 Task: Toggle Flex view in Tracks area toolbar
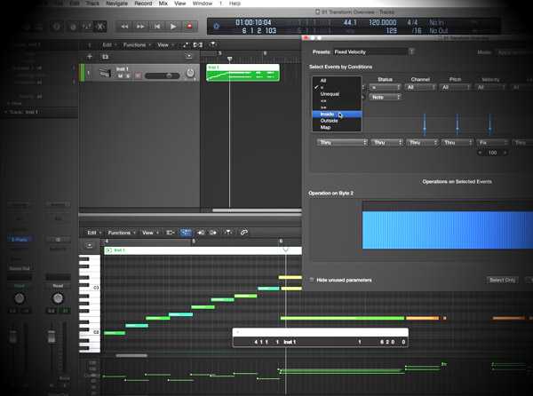tap(198, 44)
